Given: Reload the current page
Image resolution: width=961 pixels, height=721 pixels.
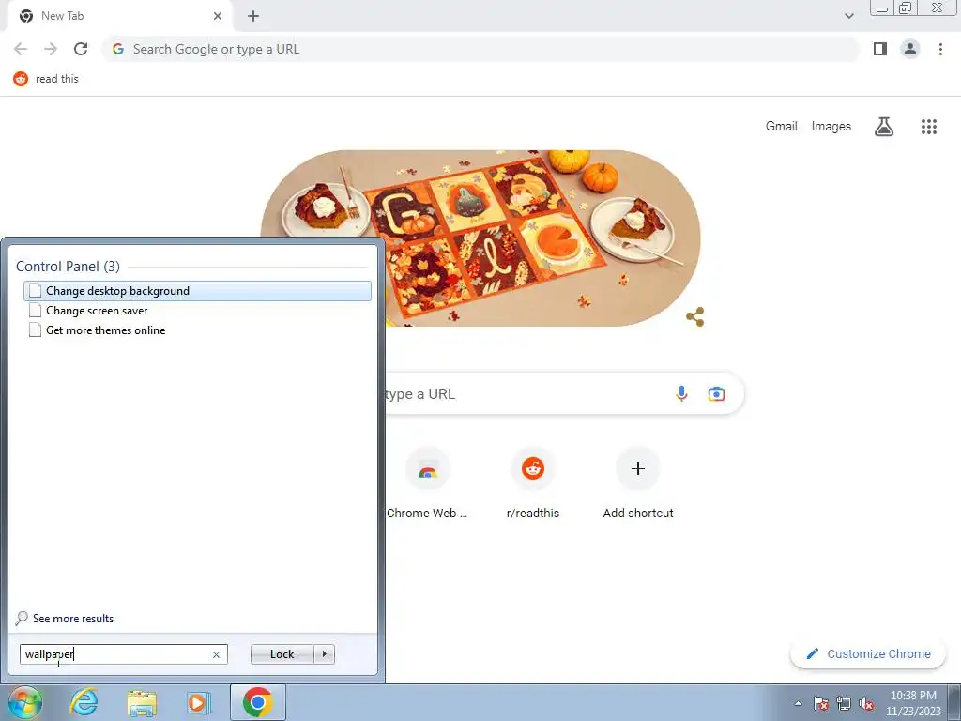Looking at the screenshot, I should [81, 49].
